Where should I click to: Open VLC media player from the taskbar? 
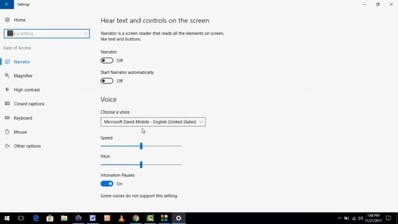(x=122, y=218)
